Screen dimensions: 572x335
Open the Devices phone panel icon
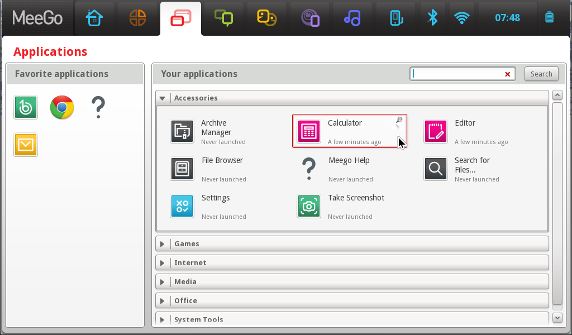coord(396,18)
